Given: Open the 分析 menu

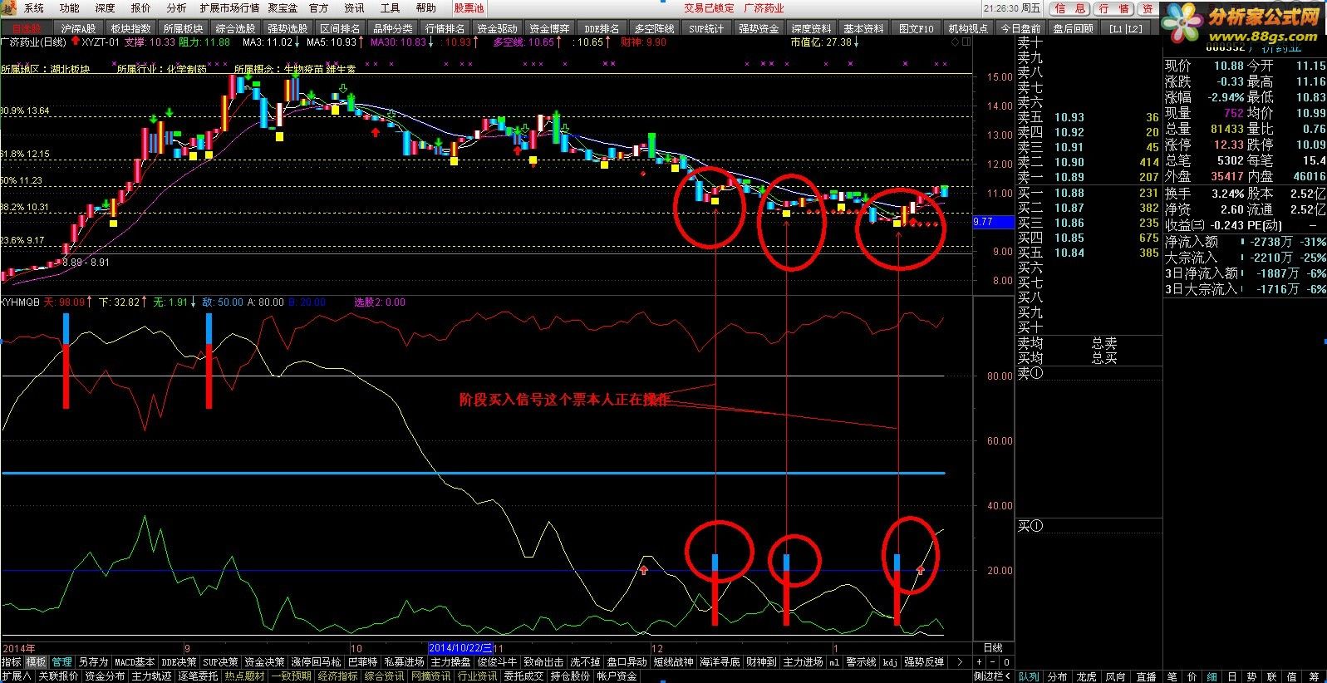Looking at the screenshot, I should [x=176, y=7].
